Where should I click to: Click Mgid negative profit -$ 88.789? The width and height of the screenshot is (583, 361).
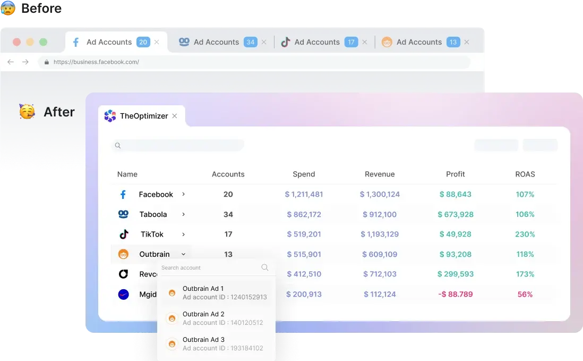click(456, 294)
